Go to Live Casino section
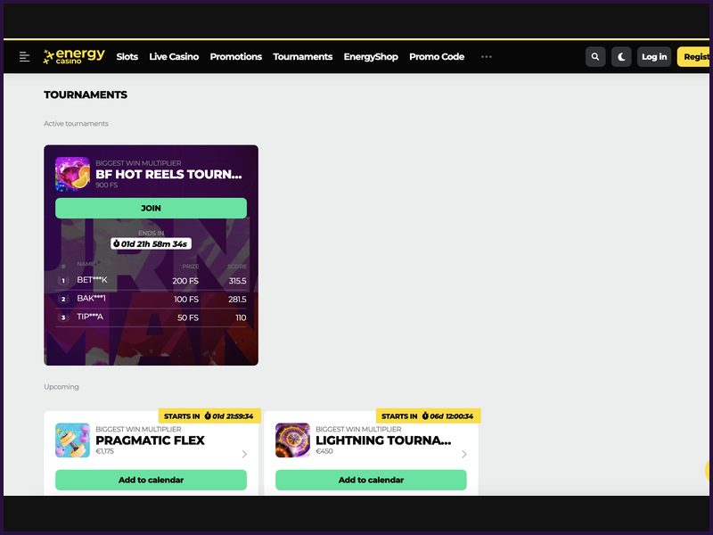Screen dimensions: 713x535 coord(174,57)
